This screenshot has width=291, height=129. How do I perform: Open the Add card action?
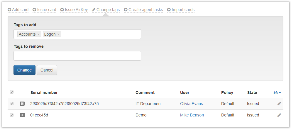coord(18,10)
